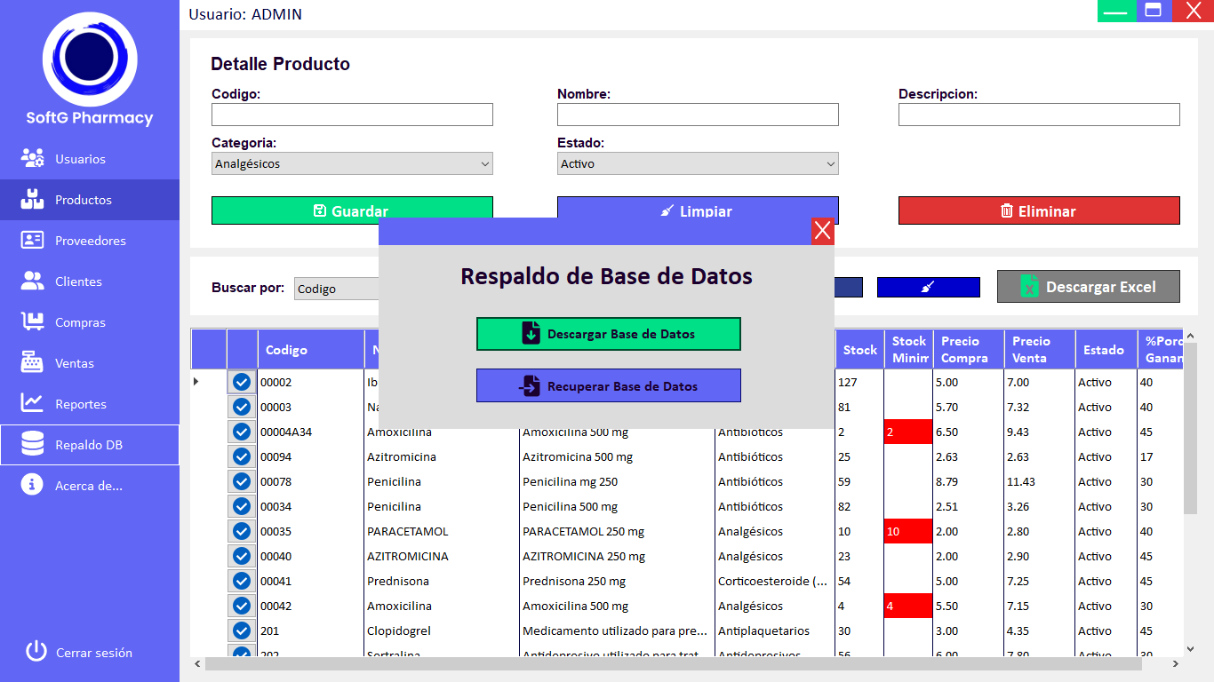Toggle the check button for product 00035
Screen dimensions: 1214x682
pos(241,531)
